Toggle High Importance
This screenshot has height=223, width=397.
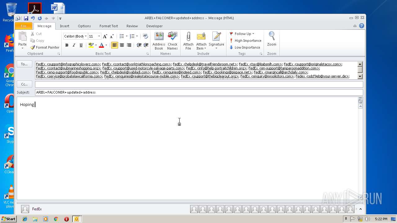245,41
